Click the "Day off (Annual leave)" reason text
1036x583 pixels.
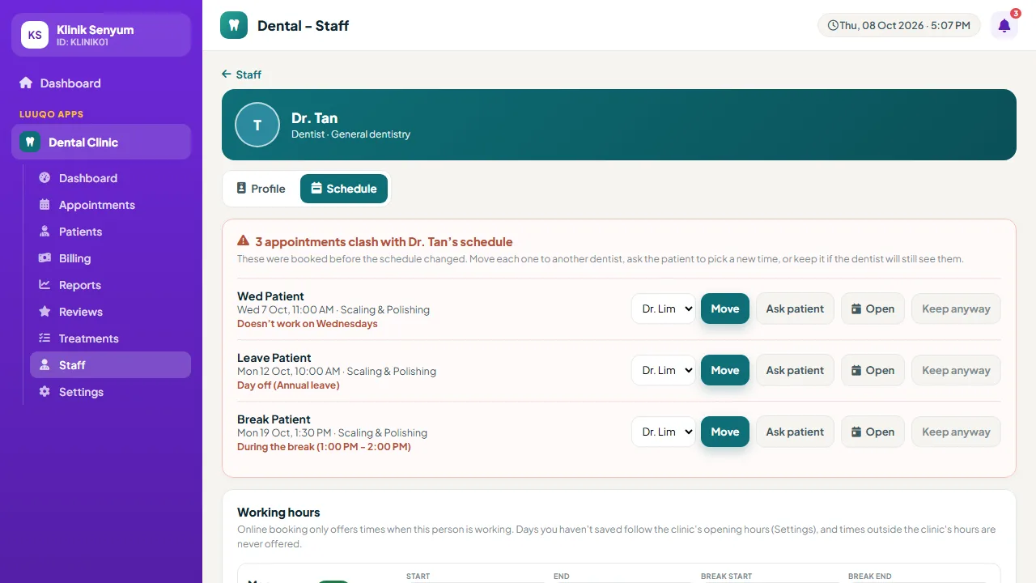coord(288,385)
